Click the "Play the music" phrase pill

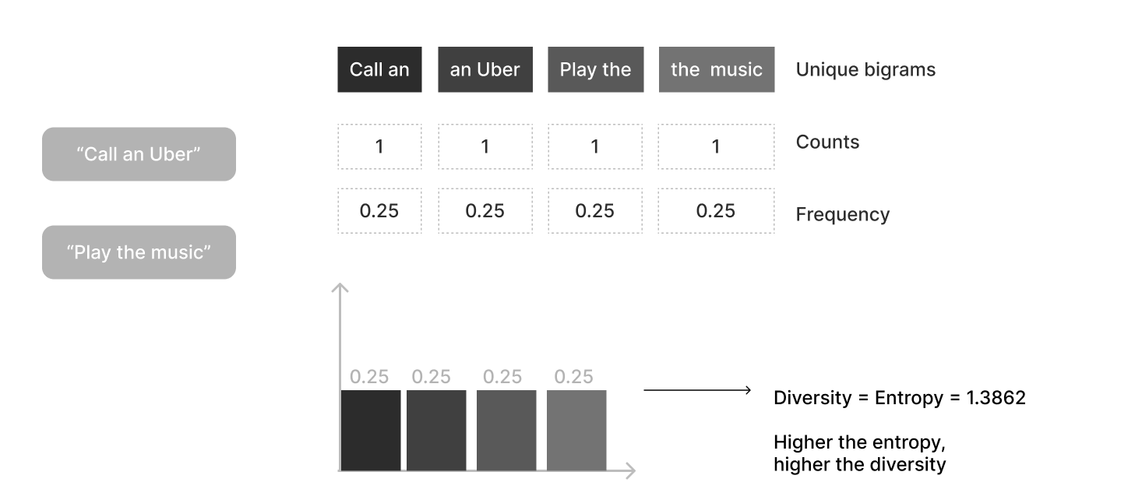pyautogui.click(x=139, y=252)
